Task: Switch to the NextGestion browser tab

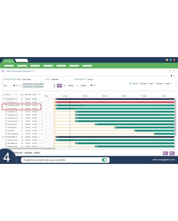Action: 8,61
